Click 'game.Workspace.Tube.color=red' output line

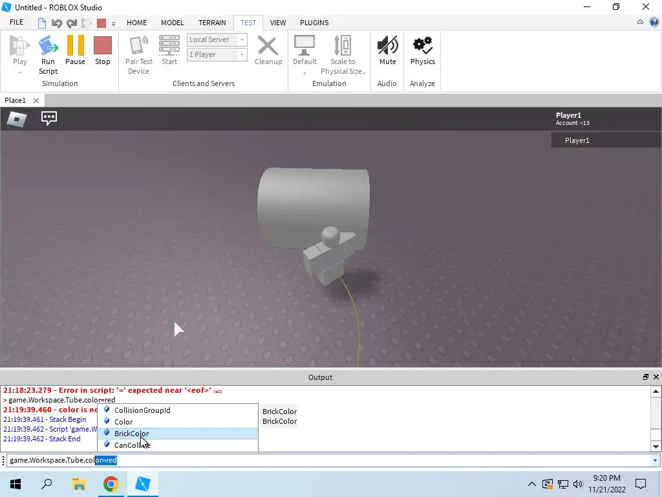[59, 400]
